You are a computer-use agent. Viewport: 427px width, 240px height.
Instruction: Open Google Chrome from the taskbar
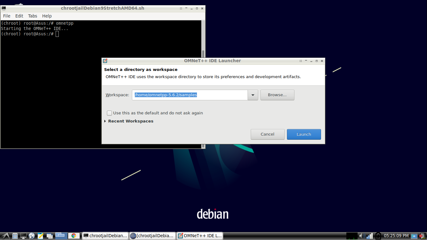click(74, 236)
